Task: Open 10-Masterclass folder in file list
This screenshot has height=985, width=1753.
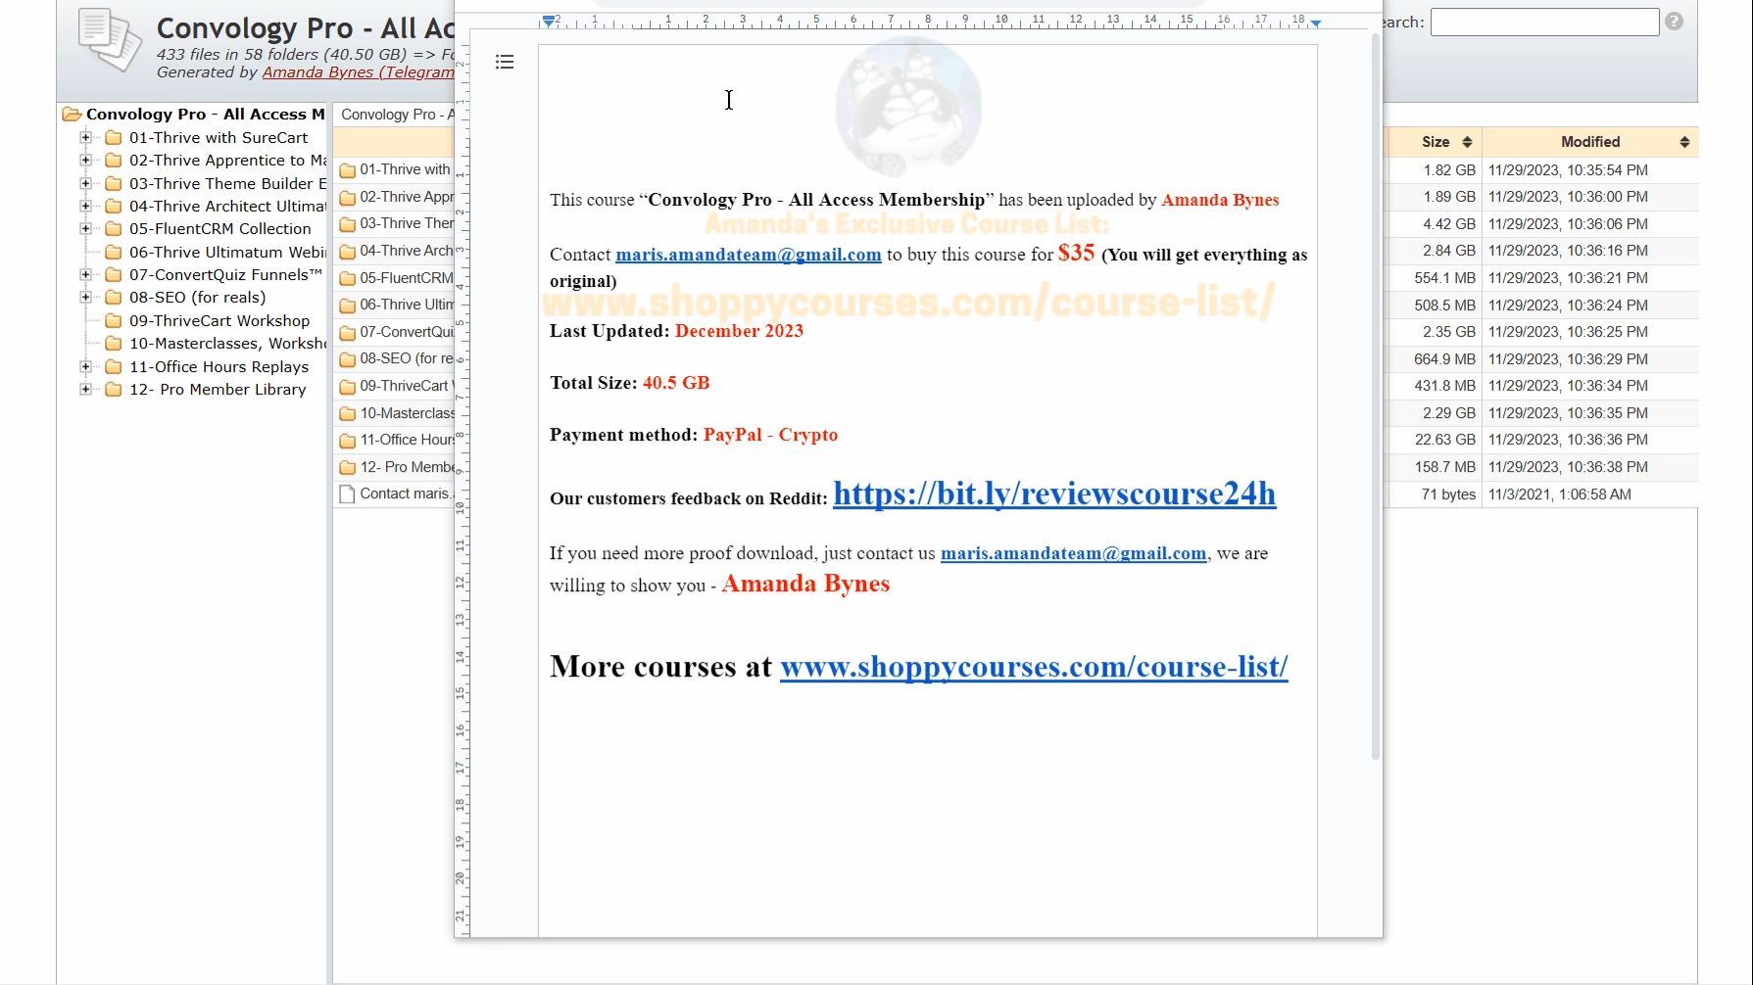Action: (x=407, y=413)
